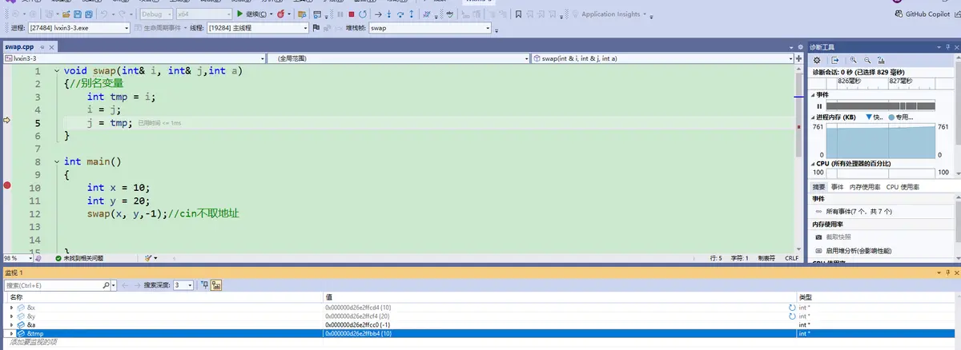Open search depth dropdown showing 3

183,284
